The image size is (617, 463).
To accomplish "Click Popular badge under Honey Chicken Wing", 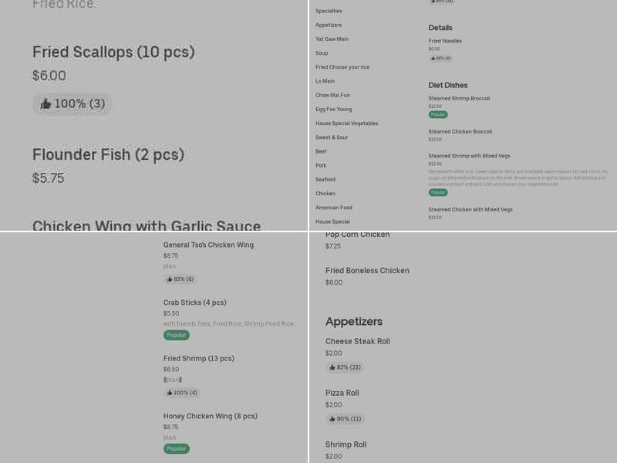I will pyautogui.click(x=177, y=448).
